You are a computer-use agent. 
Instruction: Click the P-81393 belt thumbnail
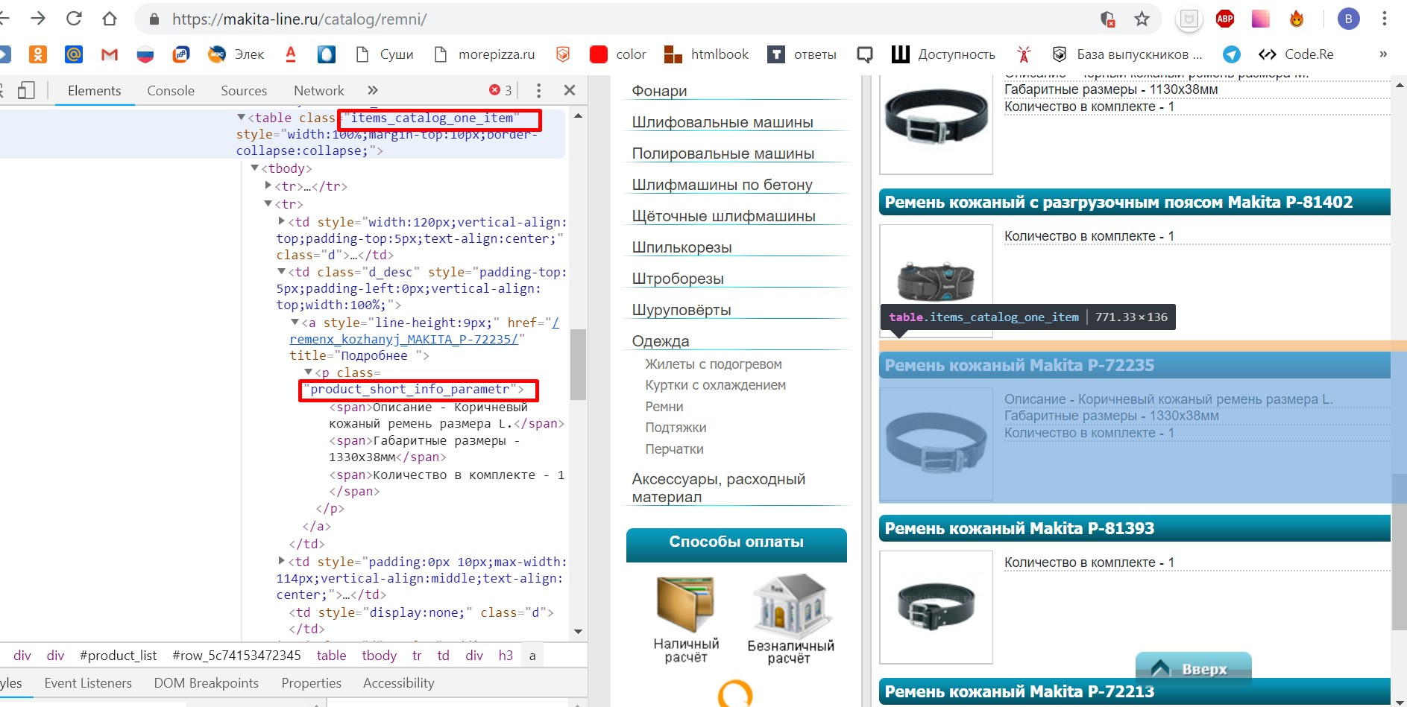coord(936,606)
